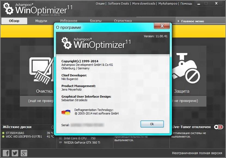Toggle the Live-Tuner switch

click(x=218, y=127)
